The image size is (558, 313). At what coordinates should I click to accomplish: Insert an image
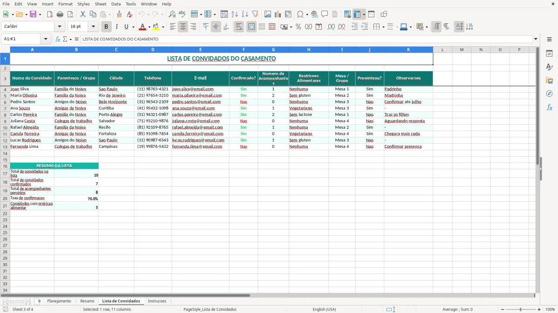click(x=268, y=14)
